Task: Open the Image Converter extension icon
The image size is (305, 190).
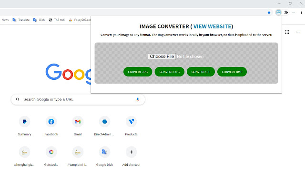Action: 278,12
